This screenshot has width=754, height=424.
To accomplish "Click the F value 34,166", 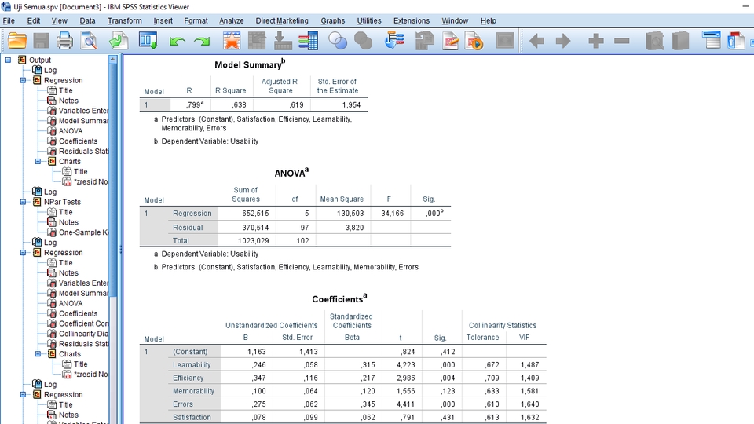I will pos(393,214).
